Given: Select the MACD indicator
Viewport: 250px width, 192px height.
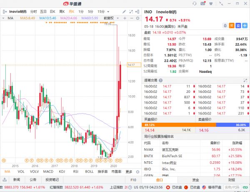Looking at the screenshot, I should click(x=49, y=171).
